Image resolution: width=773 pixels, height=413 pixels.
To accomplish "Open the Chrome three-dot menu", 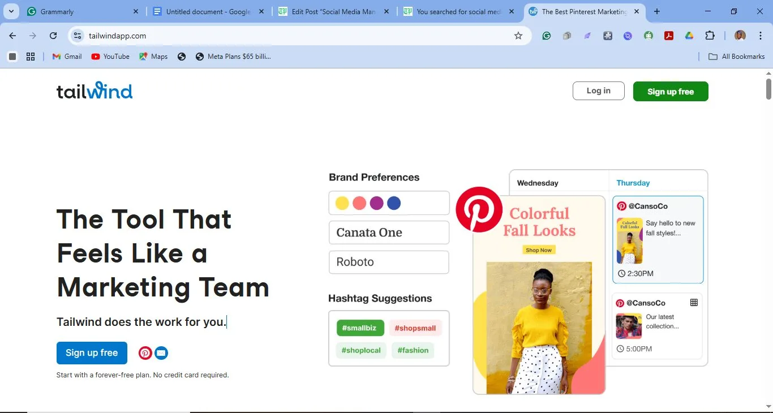I will click(761, 36).
